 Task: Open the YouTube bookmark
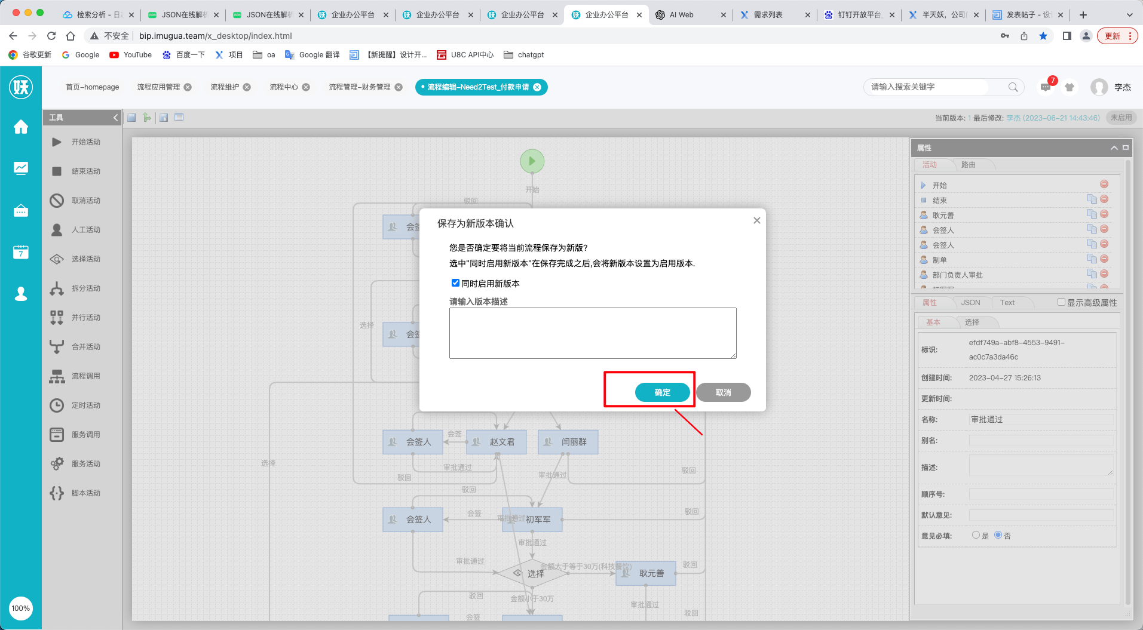(x=131, y=55)
